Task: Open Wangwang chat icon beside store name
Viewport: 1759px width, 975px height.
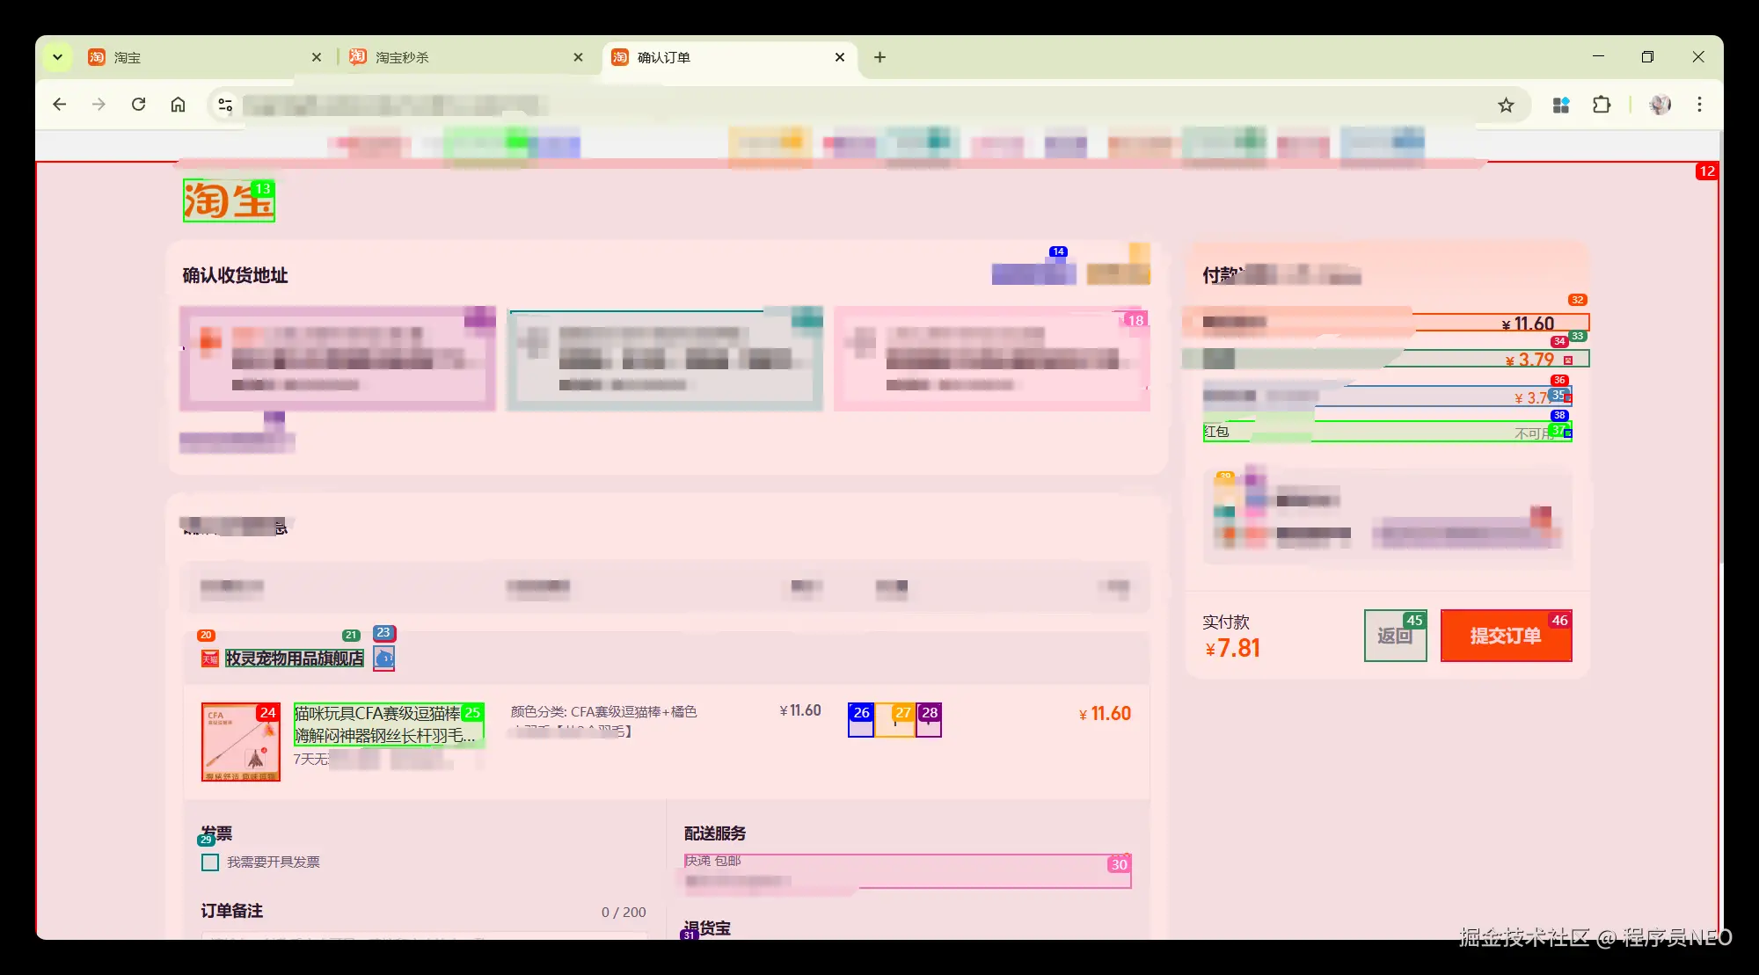Action: [x=384, y=658]
